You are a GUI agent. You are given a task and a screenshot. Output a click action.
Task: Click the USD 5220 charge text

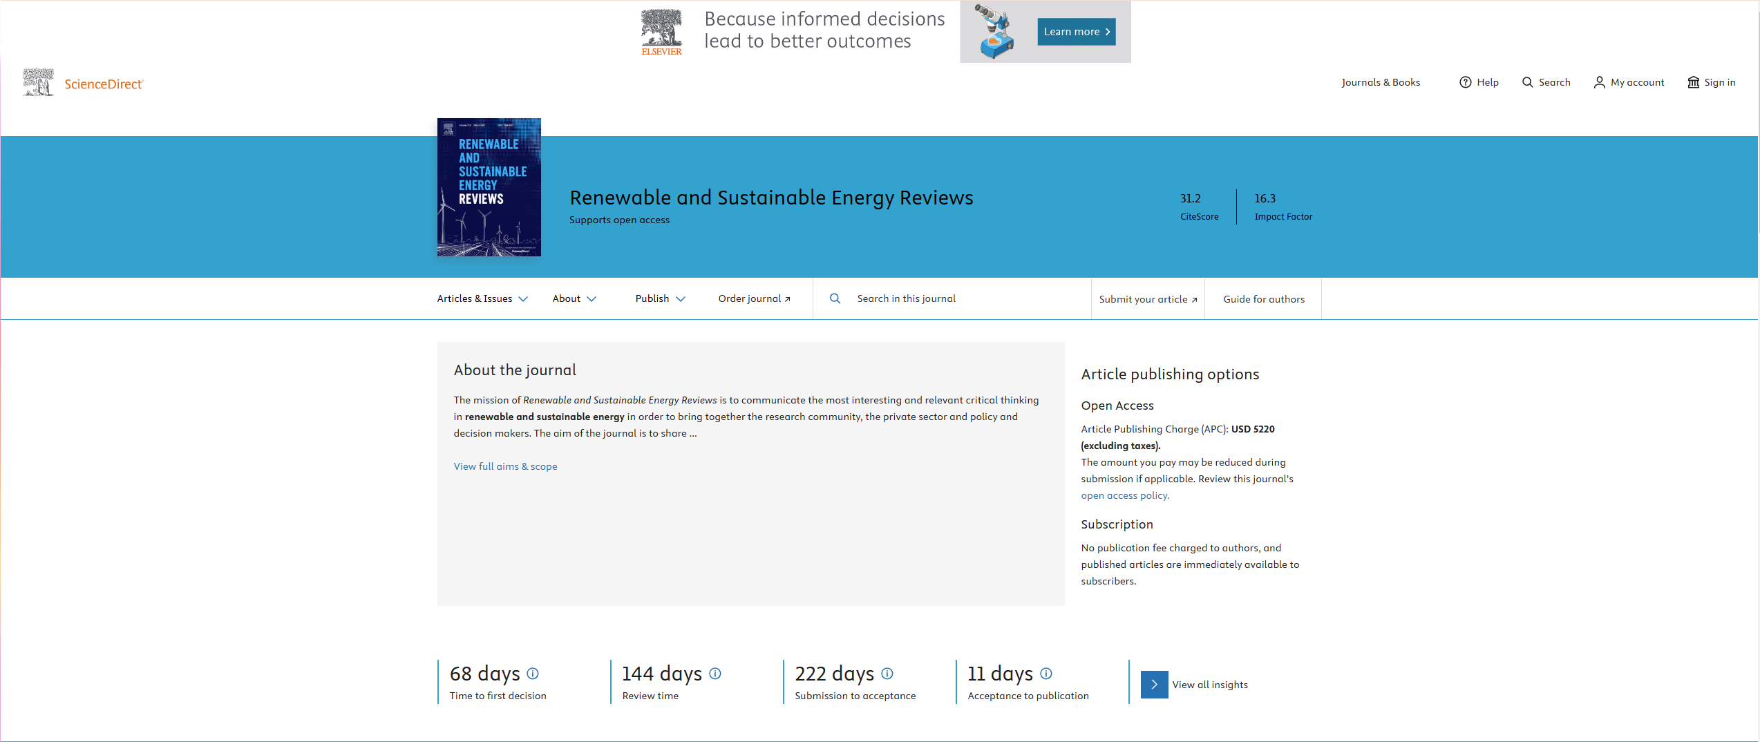1253,429
